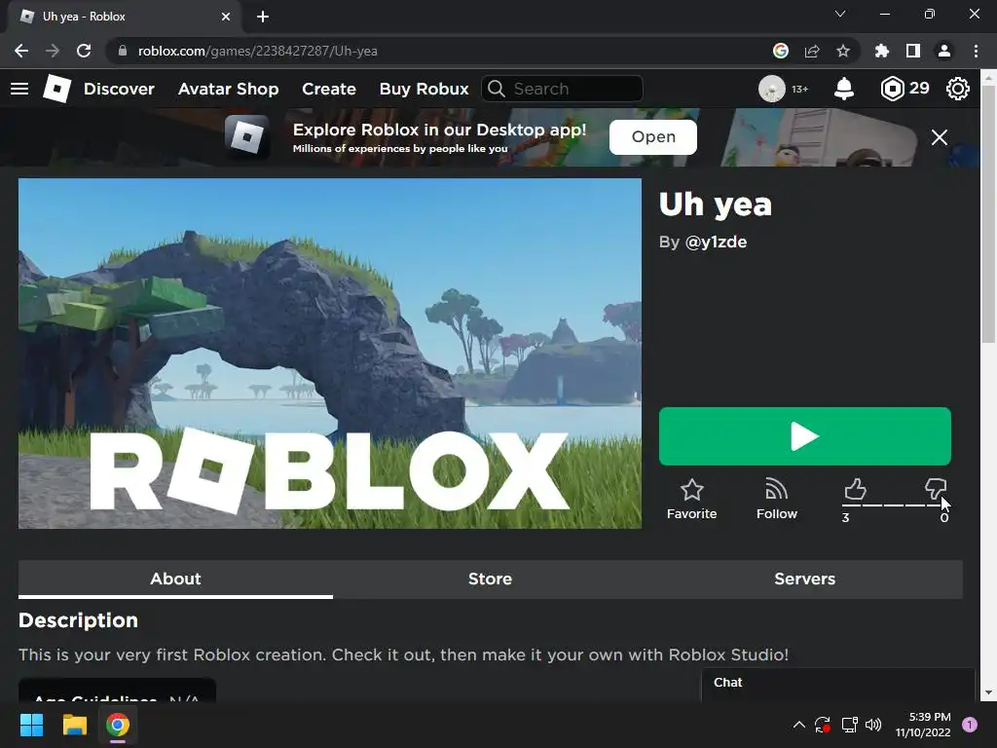Open network display tray icon

tap(849, 725)
